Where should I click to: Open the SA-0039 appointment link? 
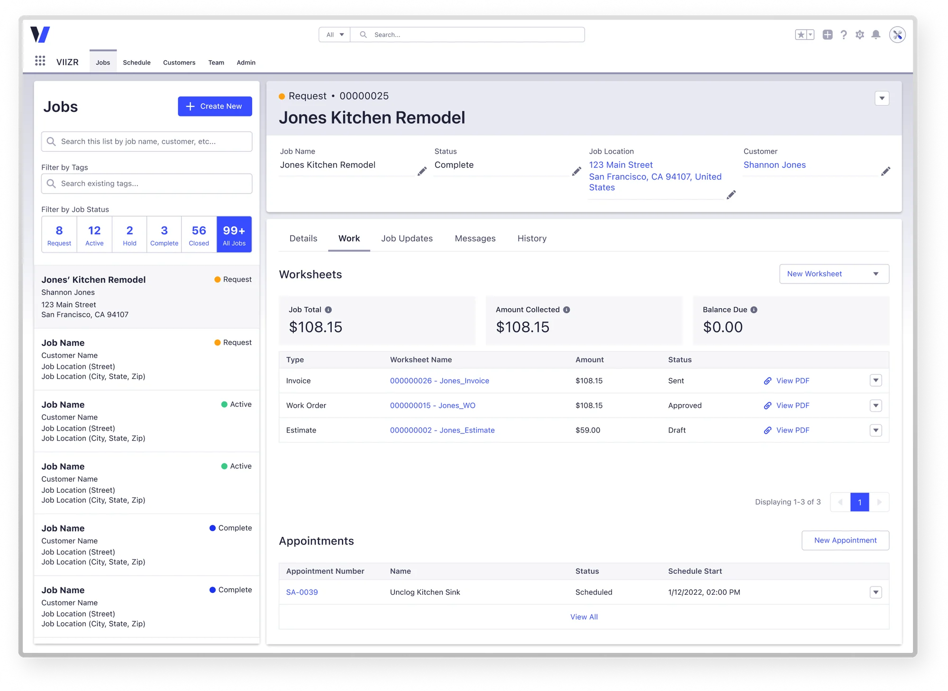click(302, 592)
